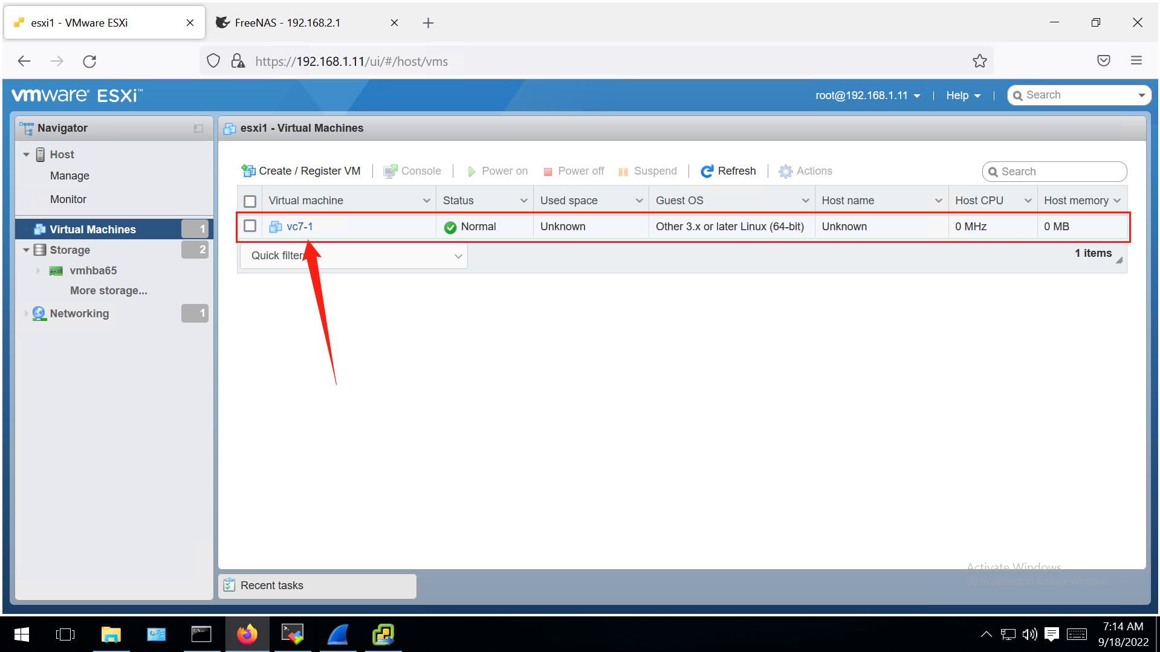Click the Create / Register VM button
This screenshot has height=652, width=1160.
click(301, 171)
